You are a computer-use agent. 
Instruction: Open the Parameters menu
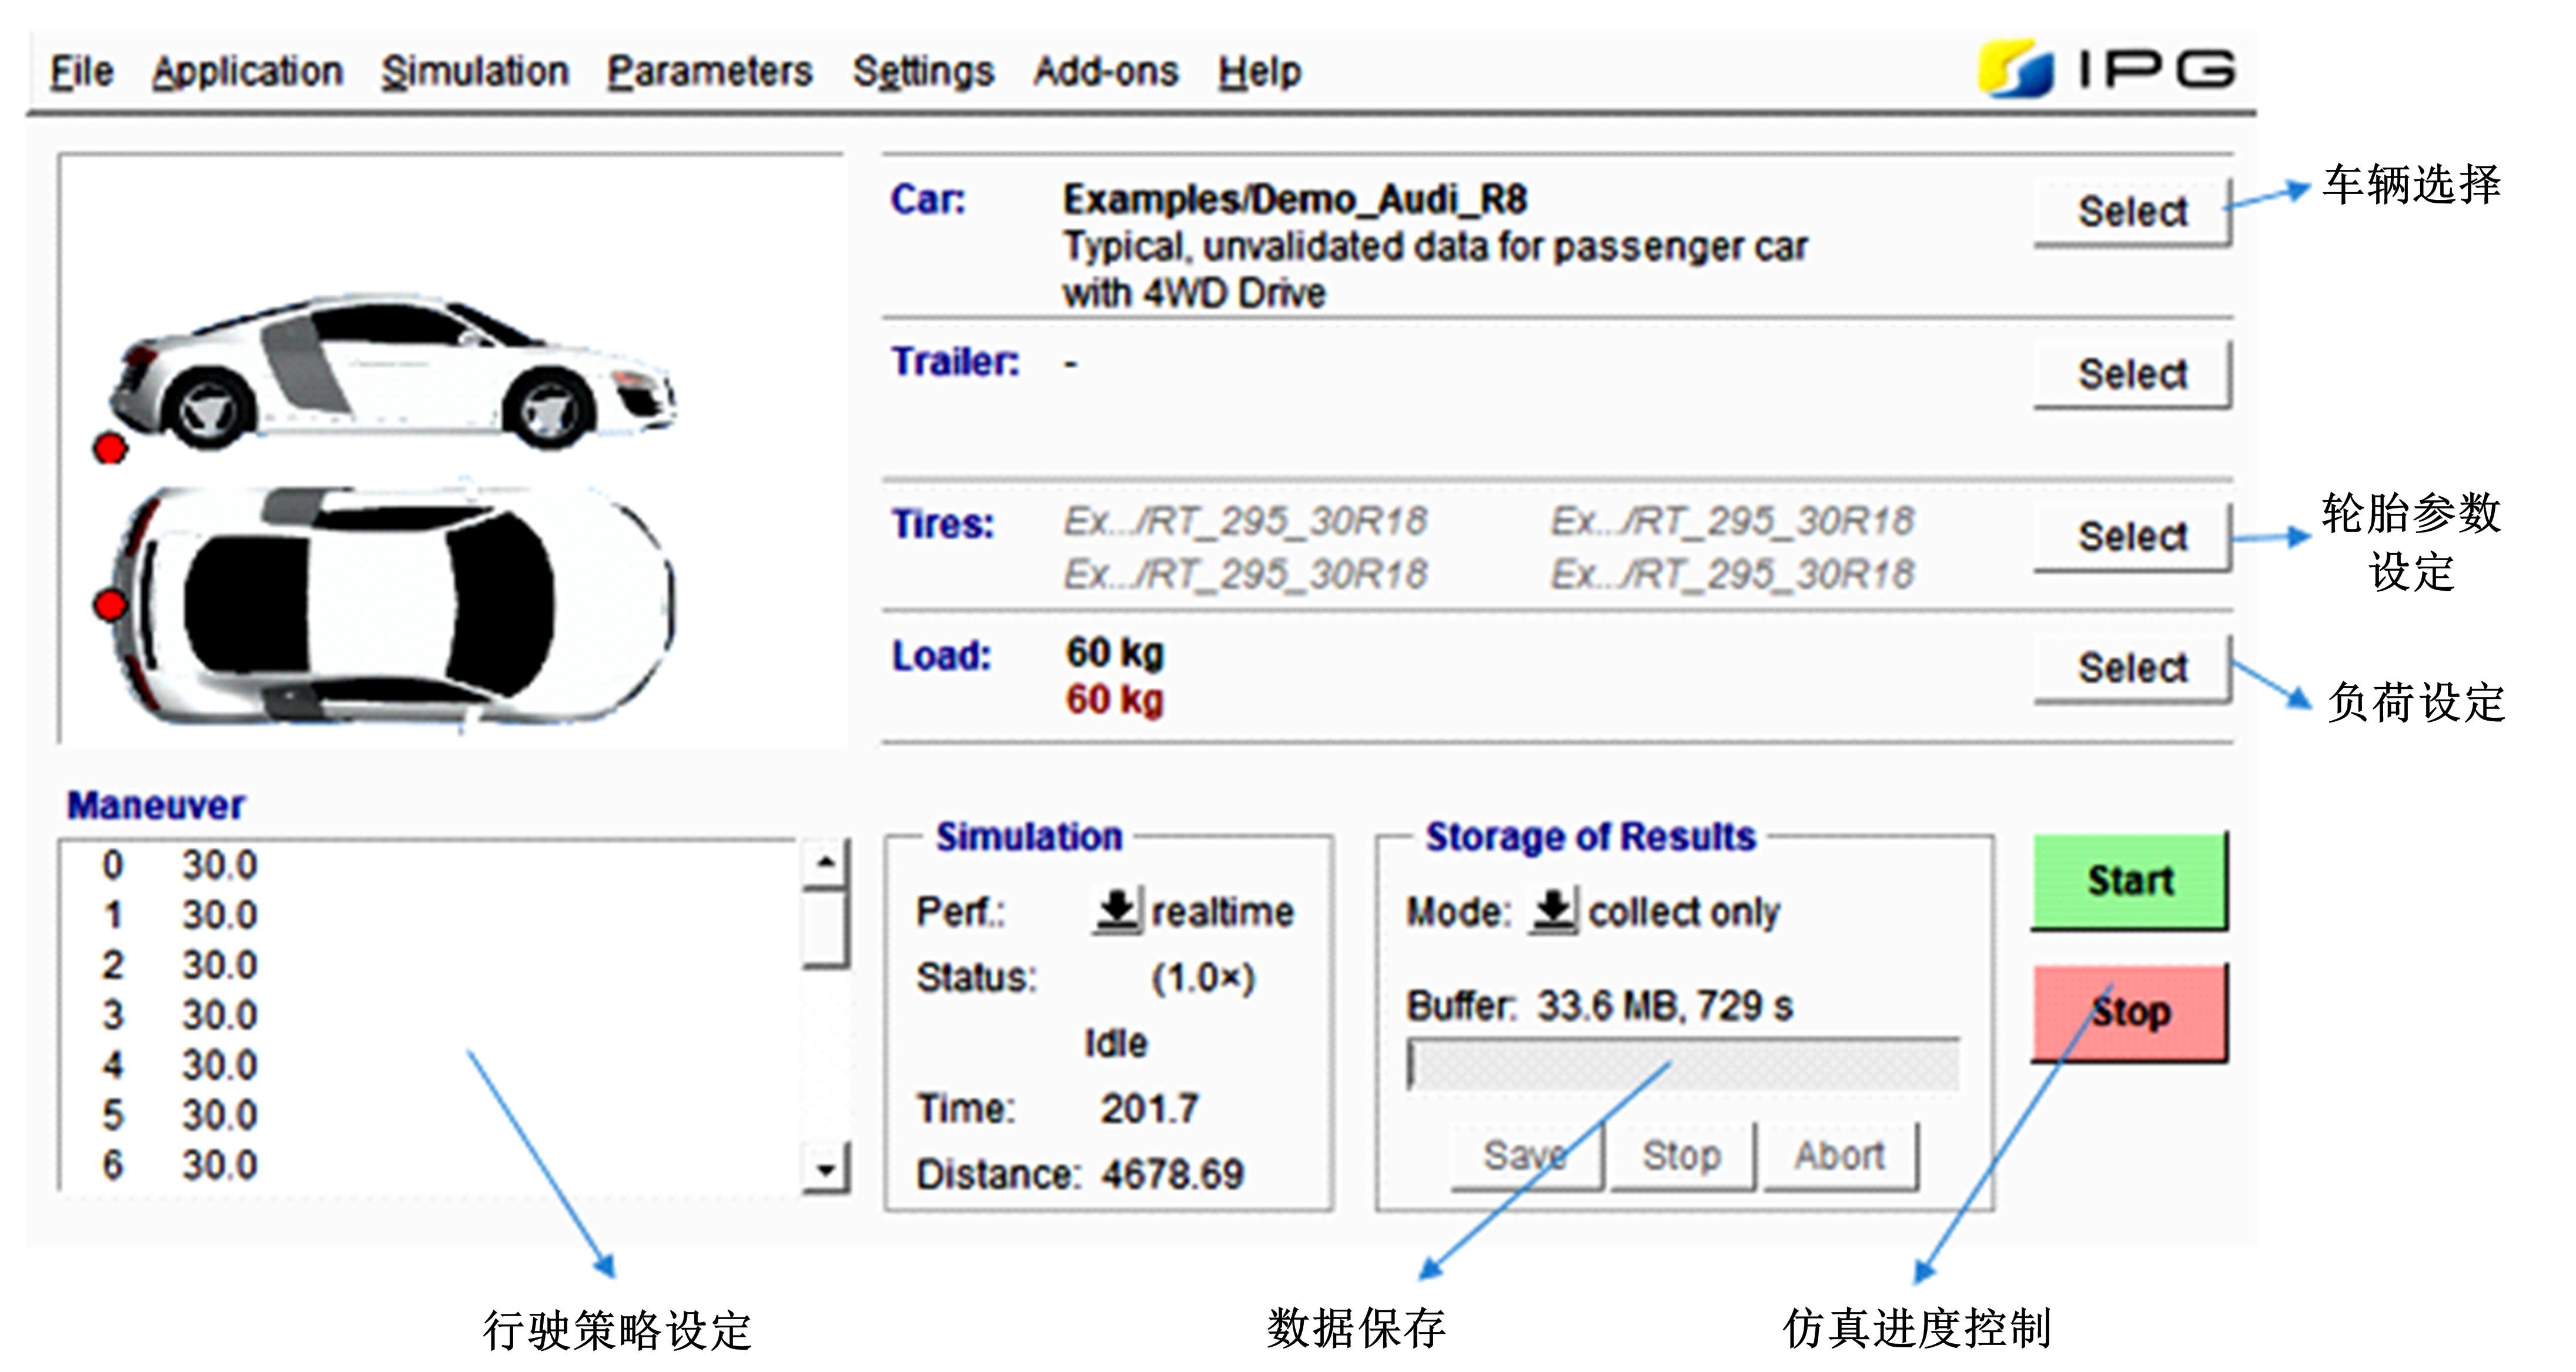(709, 72)
